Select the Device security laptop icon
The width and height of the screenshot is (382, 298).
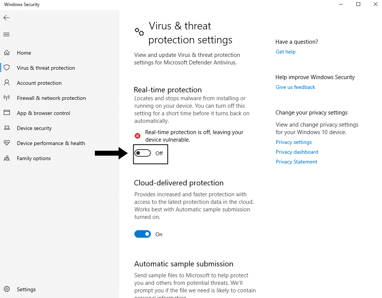tap(7, 128)
